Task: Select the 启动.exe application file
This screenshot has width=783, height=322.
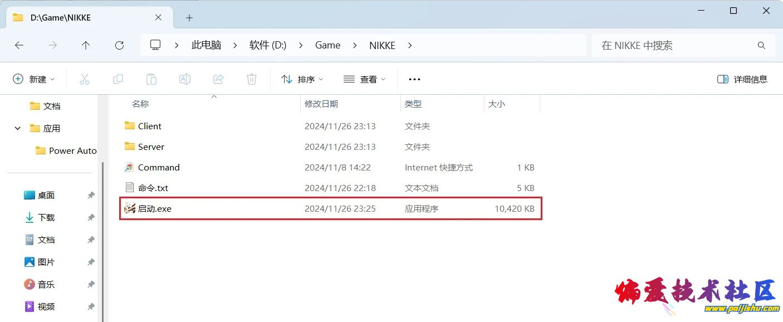Action: coord(155,209)
